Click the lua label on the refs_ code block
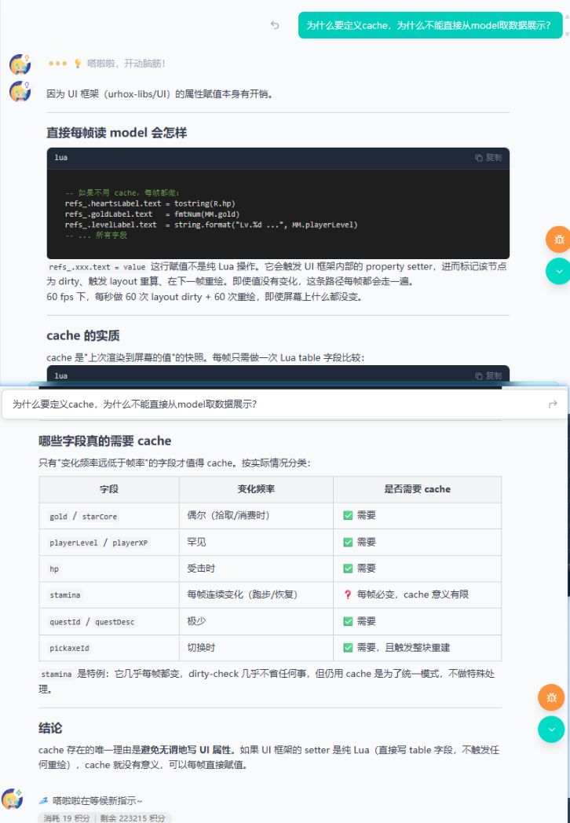Screen dimensions: 570x823 [61, 158]
